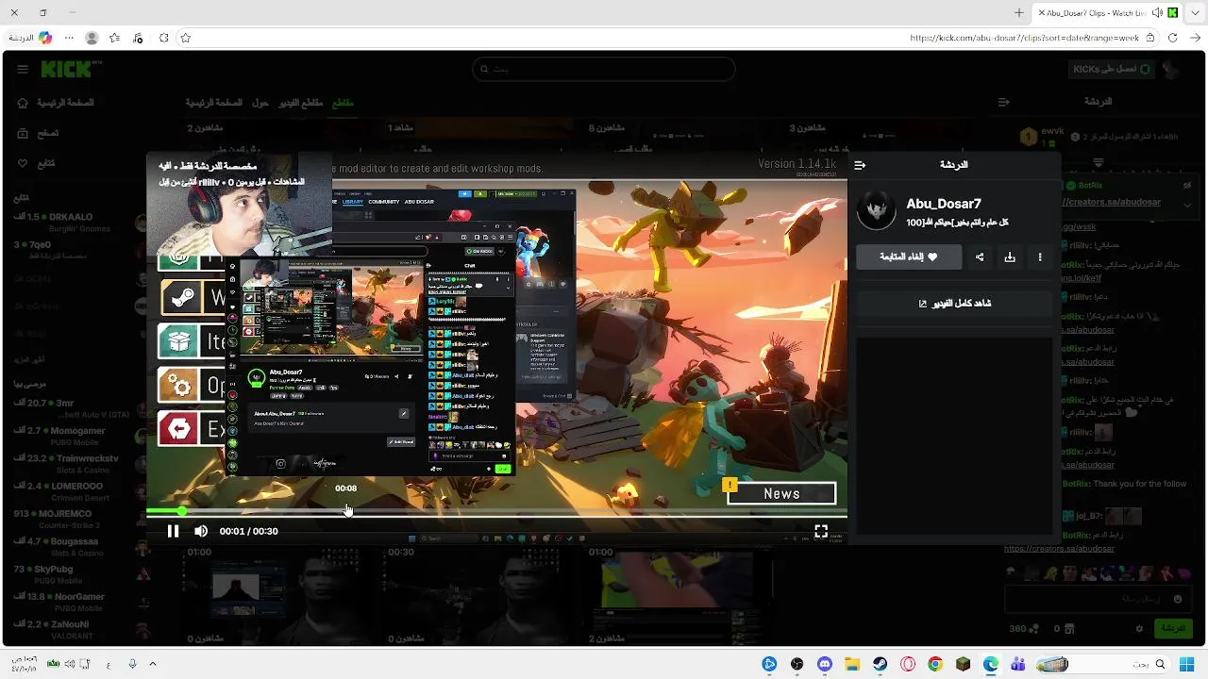Open chat settings gear
Viewport: 1208px width, 679px height.
[x=1139, y=628]
